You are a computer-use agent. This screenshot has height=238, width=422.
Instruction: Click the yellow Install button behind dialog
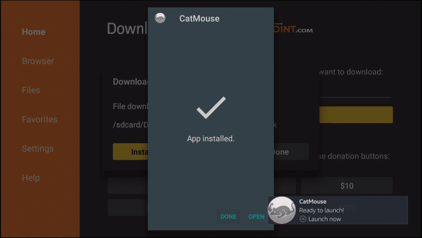coord(131,152)
